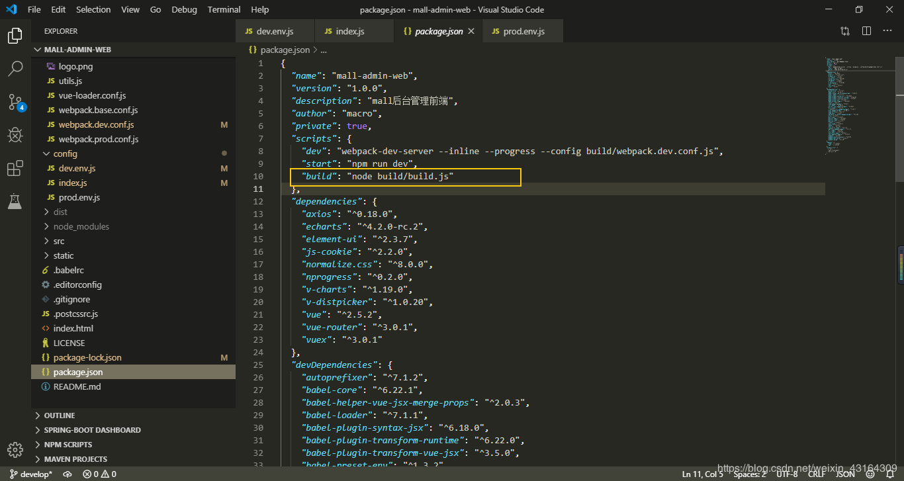
Task: Open the Explorer view in activity bar
Action: click(x=15, y=36)
